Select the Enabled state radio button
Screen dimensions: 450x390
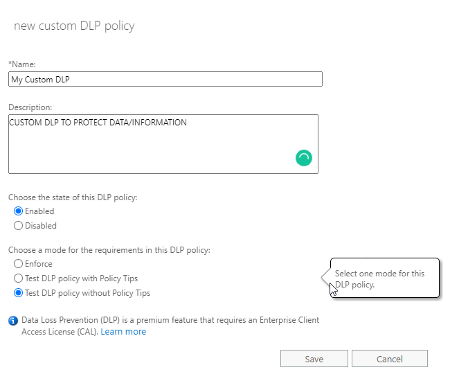click(x=18, y=211)
